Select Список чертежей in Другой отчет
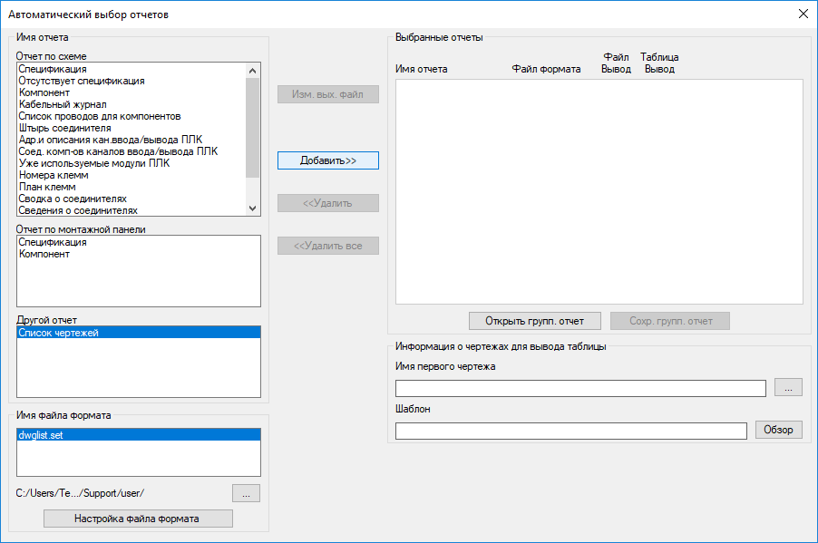 click(58, 333)
